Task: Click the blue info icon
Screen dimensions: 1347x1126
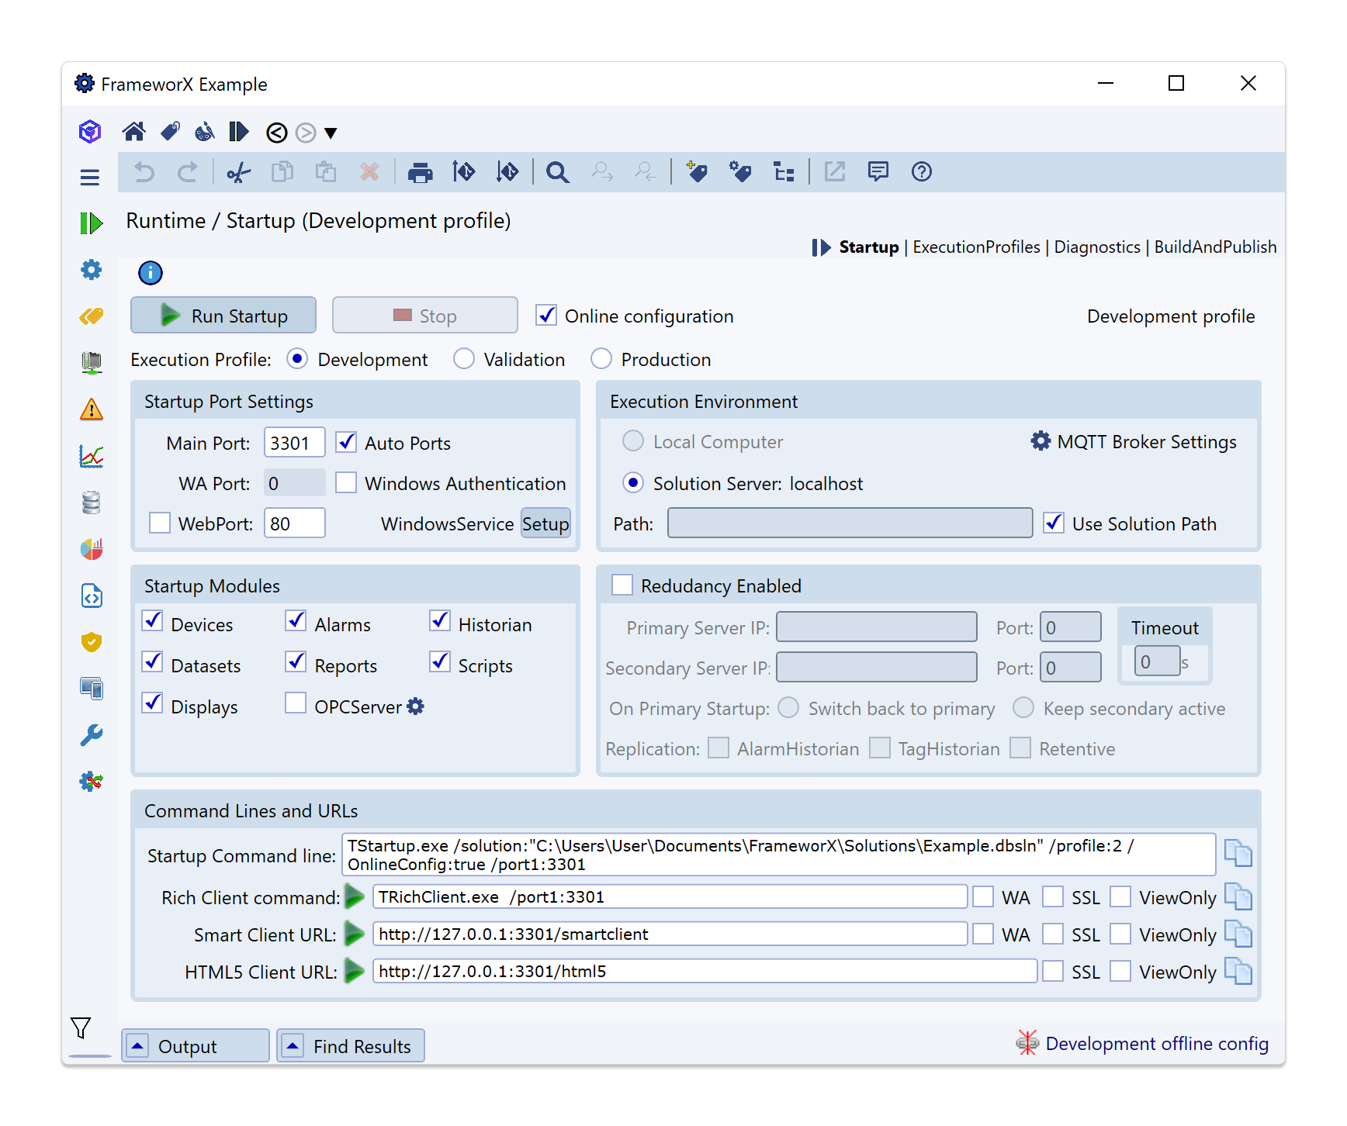Action: [151, 273]
